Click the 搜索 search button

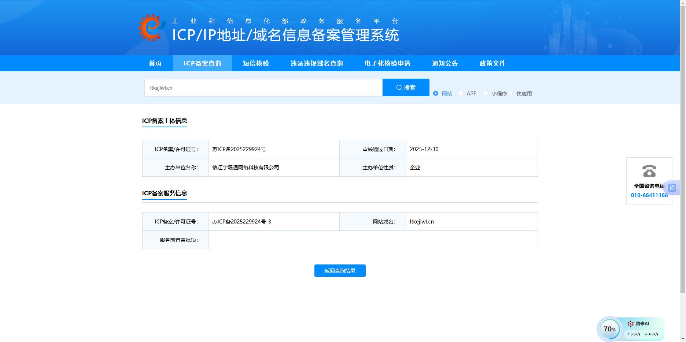pos(406,87)
